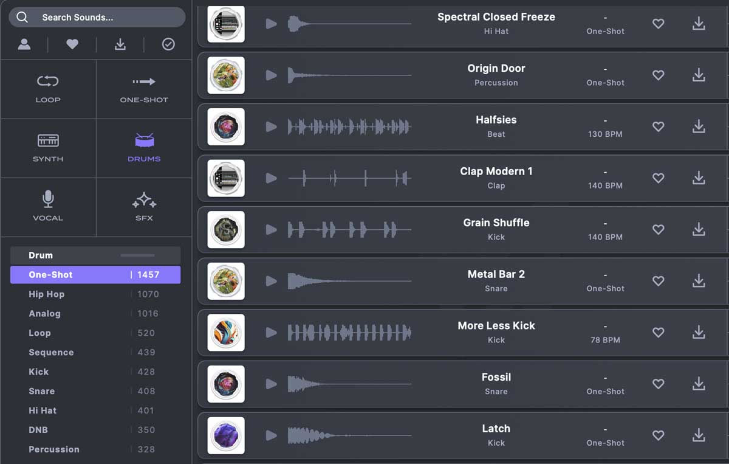The image size is (729, 464).
Task: Select the Synth category icon
Action: point(48,148)
